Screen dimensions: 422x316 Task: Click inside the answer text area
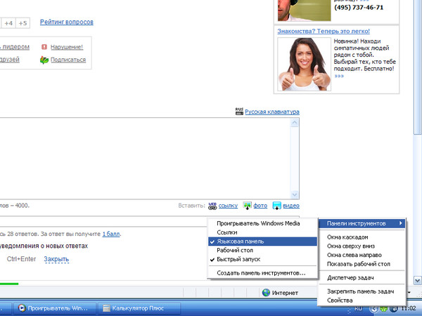coord(146,159)
